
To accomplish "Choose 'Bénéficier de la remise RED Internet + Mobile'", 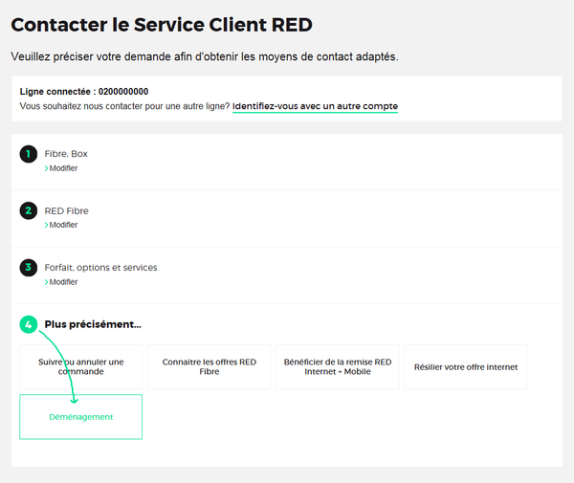I will coord(338,366).
